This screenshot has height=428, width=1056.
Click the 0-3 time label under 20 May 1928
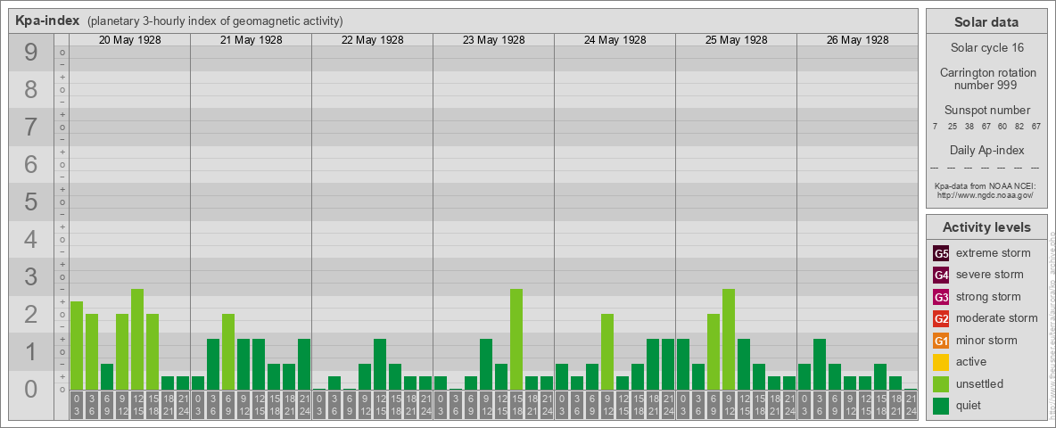click(77, 405)
